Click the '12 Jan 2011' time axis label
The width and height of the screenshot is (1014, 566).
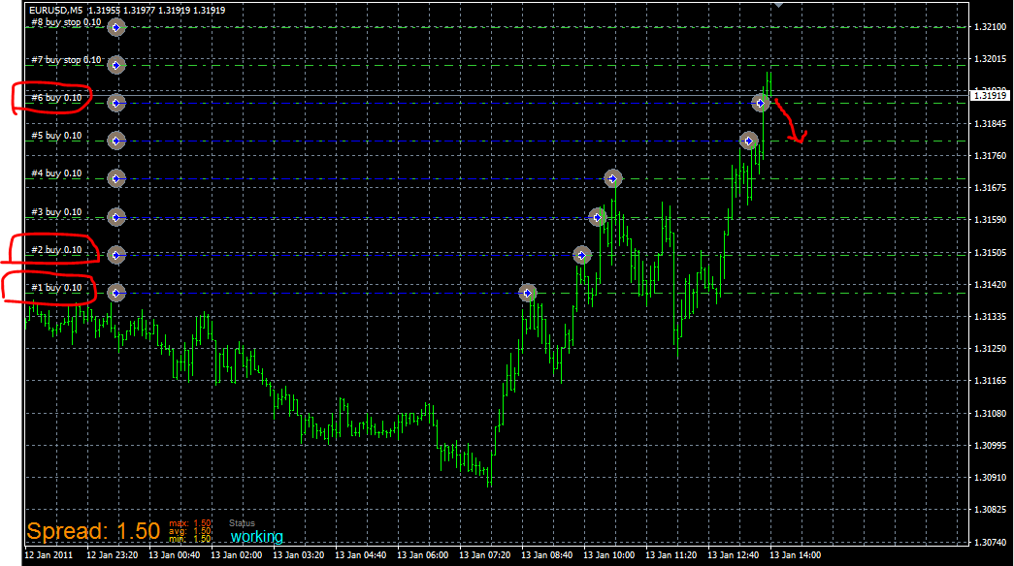point(49,555)
